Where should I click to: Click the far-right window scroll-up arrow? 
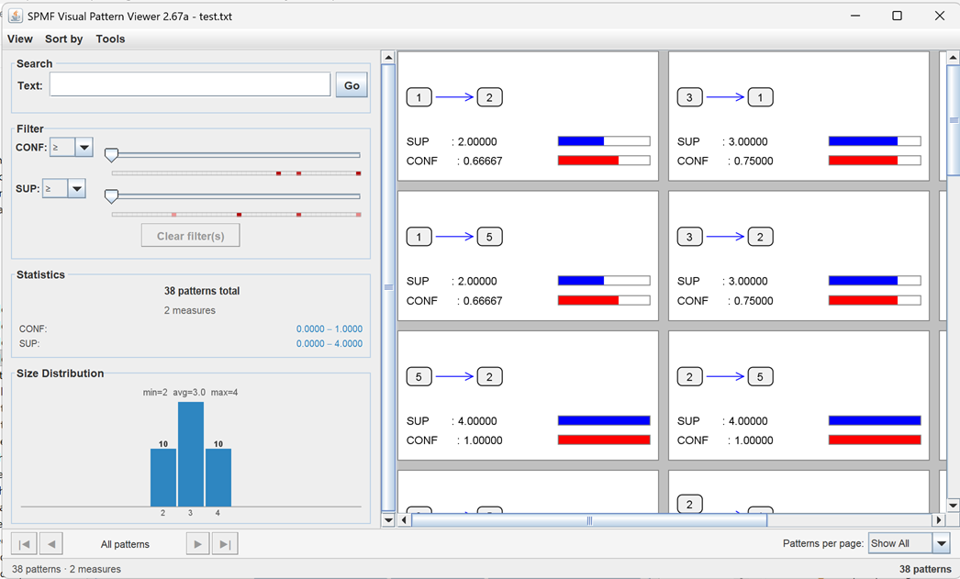point(953,58)
